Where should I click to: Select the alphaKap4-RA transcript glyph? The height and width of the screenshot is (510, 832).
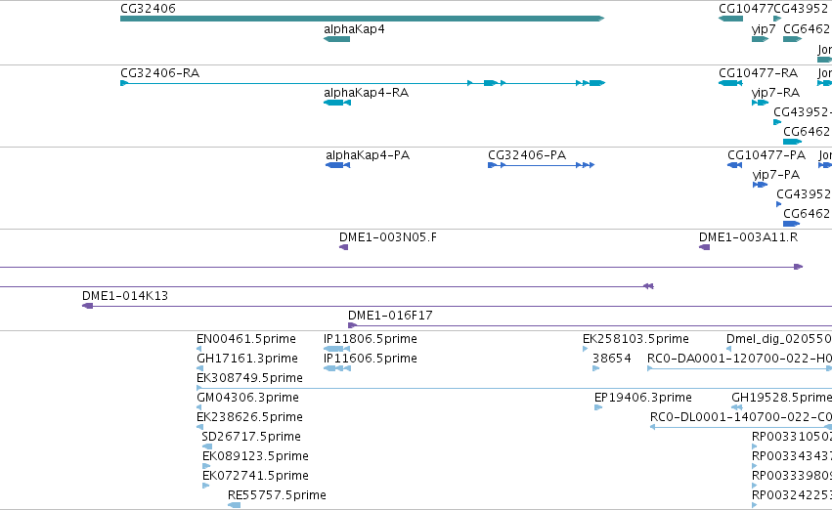(x=337, y=103)
